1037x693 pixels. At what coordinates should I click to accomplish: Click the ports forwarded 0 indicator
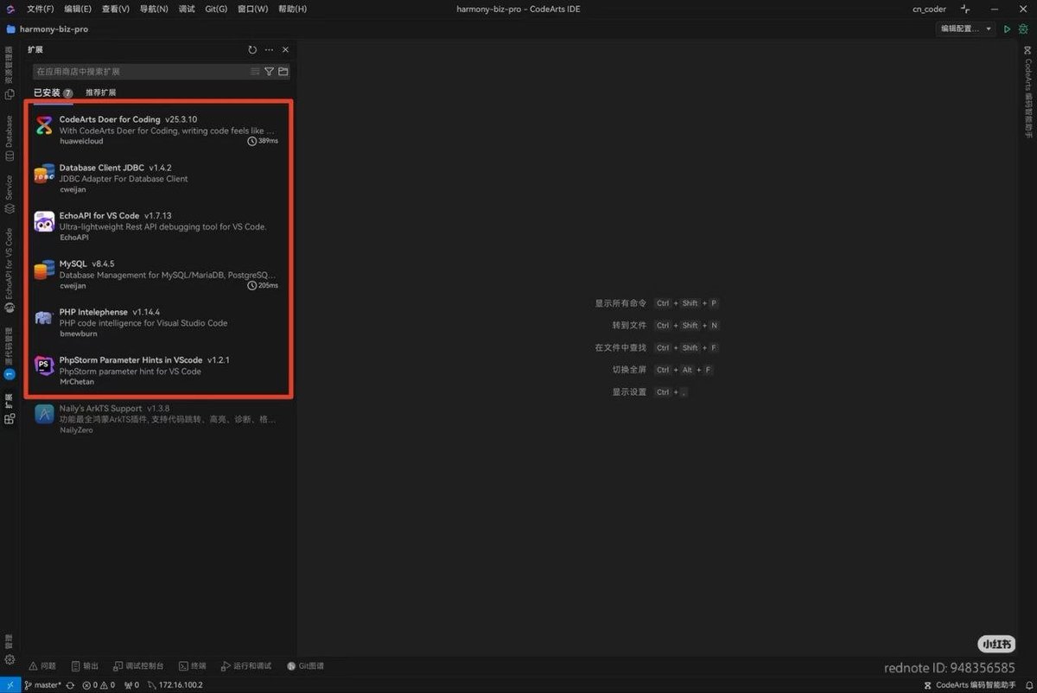click(131, 685)
